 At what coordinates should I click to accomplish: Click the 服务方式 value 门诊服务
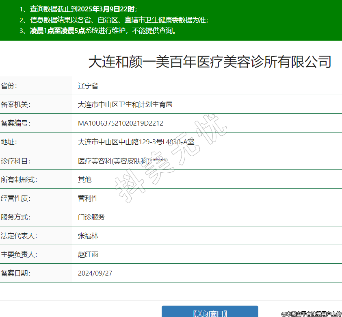coord(91,217)
